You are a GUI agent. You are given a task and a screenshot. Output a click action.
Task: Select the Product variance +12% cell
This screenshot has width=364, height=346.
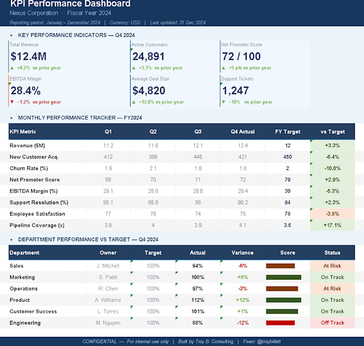click(242, 300)
